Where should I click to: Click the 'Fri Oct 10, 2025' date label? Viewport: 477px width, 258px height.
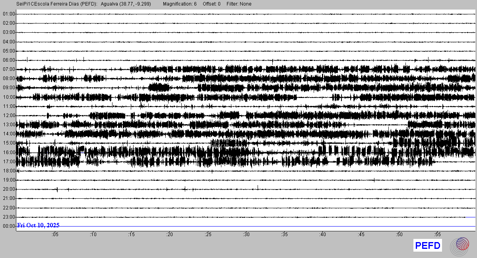38,225
